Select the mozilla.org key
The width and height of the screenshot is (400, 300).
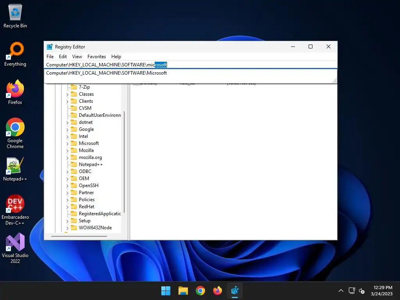pos(90,157)
